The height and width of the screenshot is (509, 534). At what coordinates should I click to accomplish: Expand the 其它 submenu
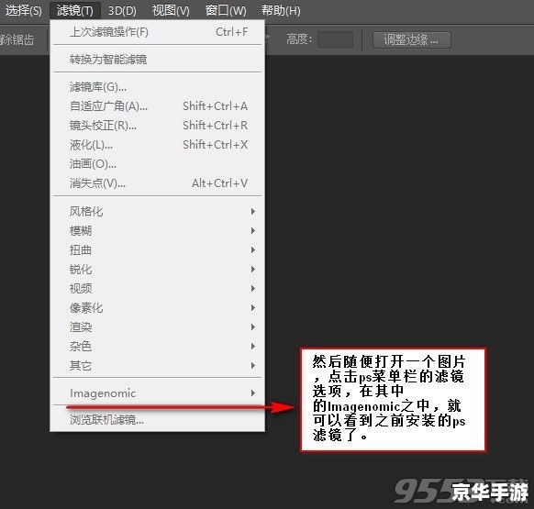coord(157,366)
